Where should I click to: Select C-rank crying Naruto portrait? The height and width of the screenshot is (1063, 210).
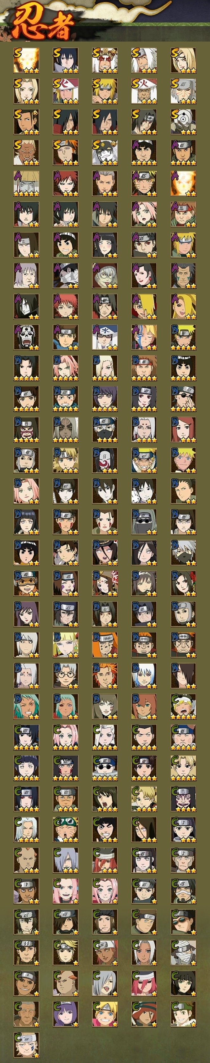tap(184, 706)
